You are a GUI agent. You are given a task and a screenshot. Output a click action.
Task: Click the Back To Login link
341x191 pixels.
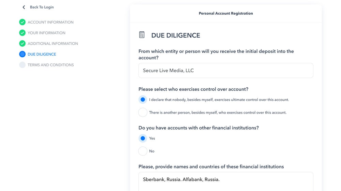(42, 7)
